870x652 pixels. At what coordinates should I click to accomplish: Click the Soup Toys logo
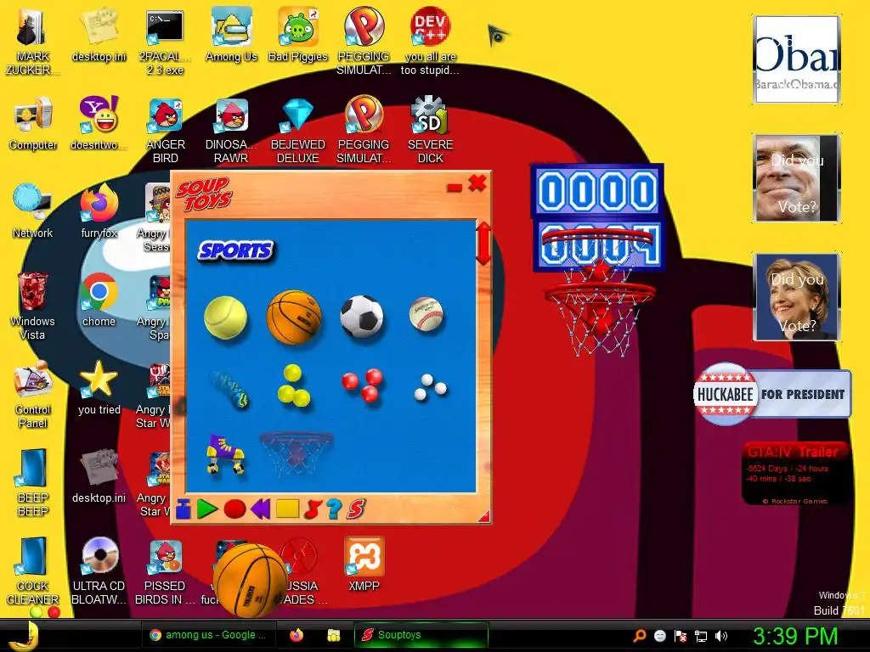(x=204, y=194)
